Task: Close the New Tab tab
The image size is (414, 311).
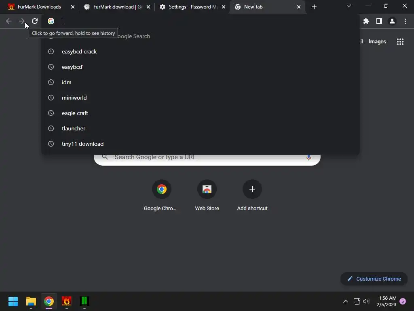Action: click(x=299, y=7)
